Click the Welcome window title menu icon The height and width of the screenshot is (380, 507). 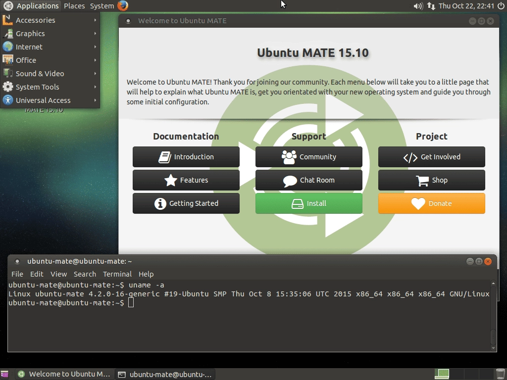pyautogui.click(x=128, y=21)
